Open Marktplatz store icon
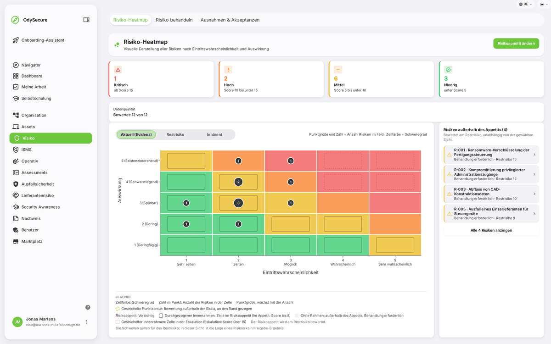This screenshot has width=551, height=344. click(x=16, y=241)
